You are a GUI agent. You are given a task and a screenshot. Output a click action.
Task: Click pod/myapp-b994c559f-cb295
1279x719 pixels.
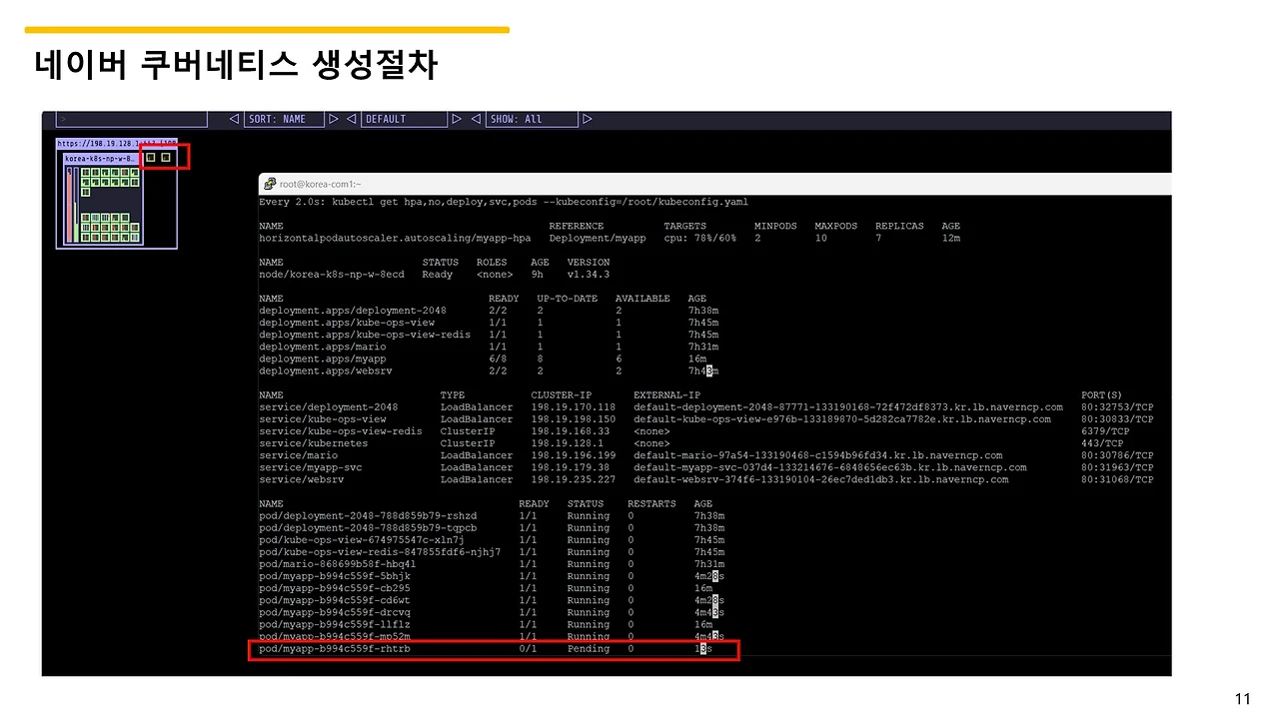pos(335,588)
